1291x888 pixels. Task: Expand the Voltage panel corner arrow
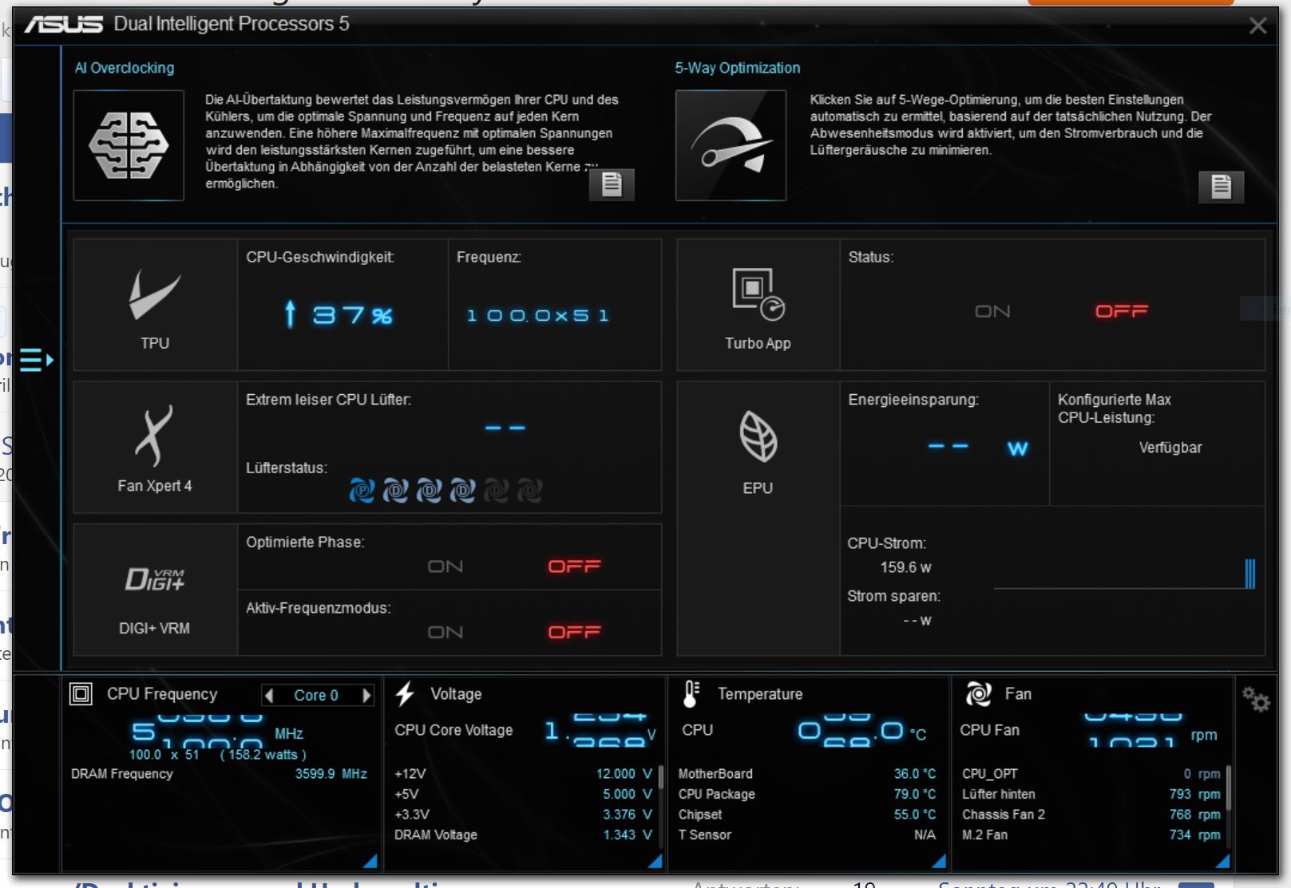pyautogui.click(x=655, y=861)
